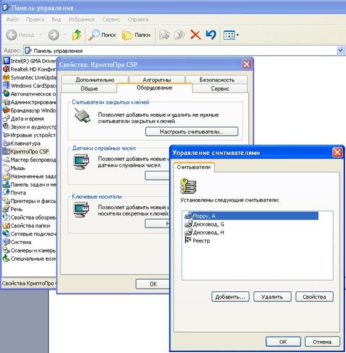The image size is (346, 353).
Task: Select Дисковод, H reader
Action: [204, 232]
